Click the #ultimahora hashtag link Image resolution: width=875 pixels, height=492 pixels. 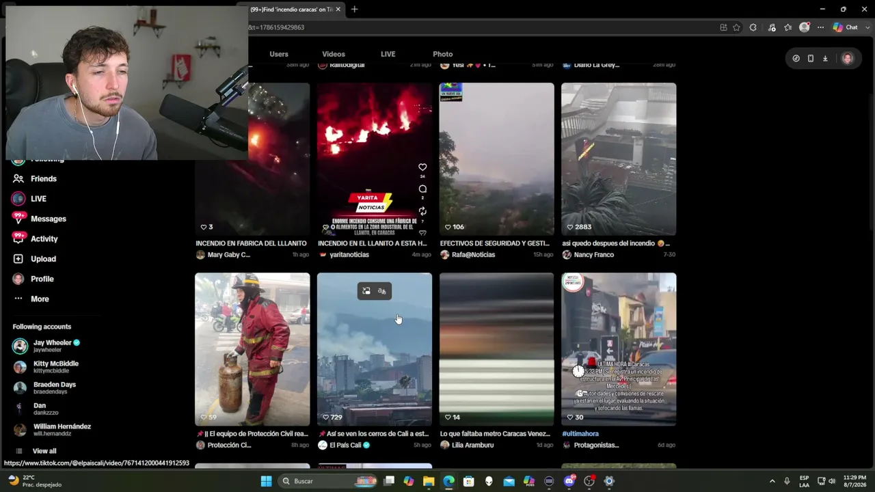[x=580, y=434]
